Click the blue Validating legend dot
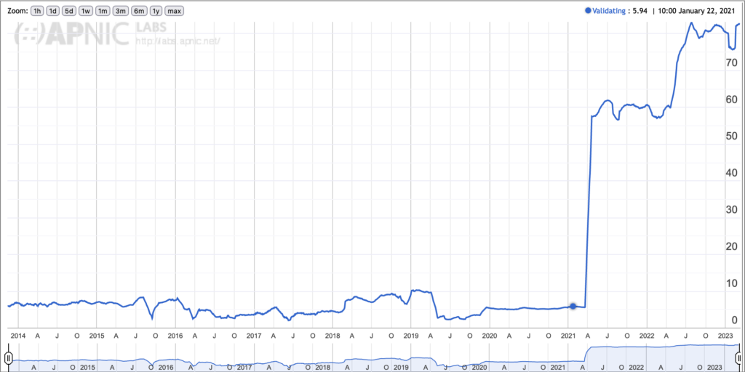This screenshot has height=372, width=745. tap(588, 11)
